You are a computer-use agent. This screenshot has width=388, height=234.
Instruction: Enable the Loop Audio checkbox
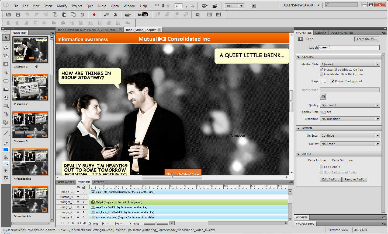point(321,167)
